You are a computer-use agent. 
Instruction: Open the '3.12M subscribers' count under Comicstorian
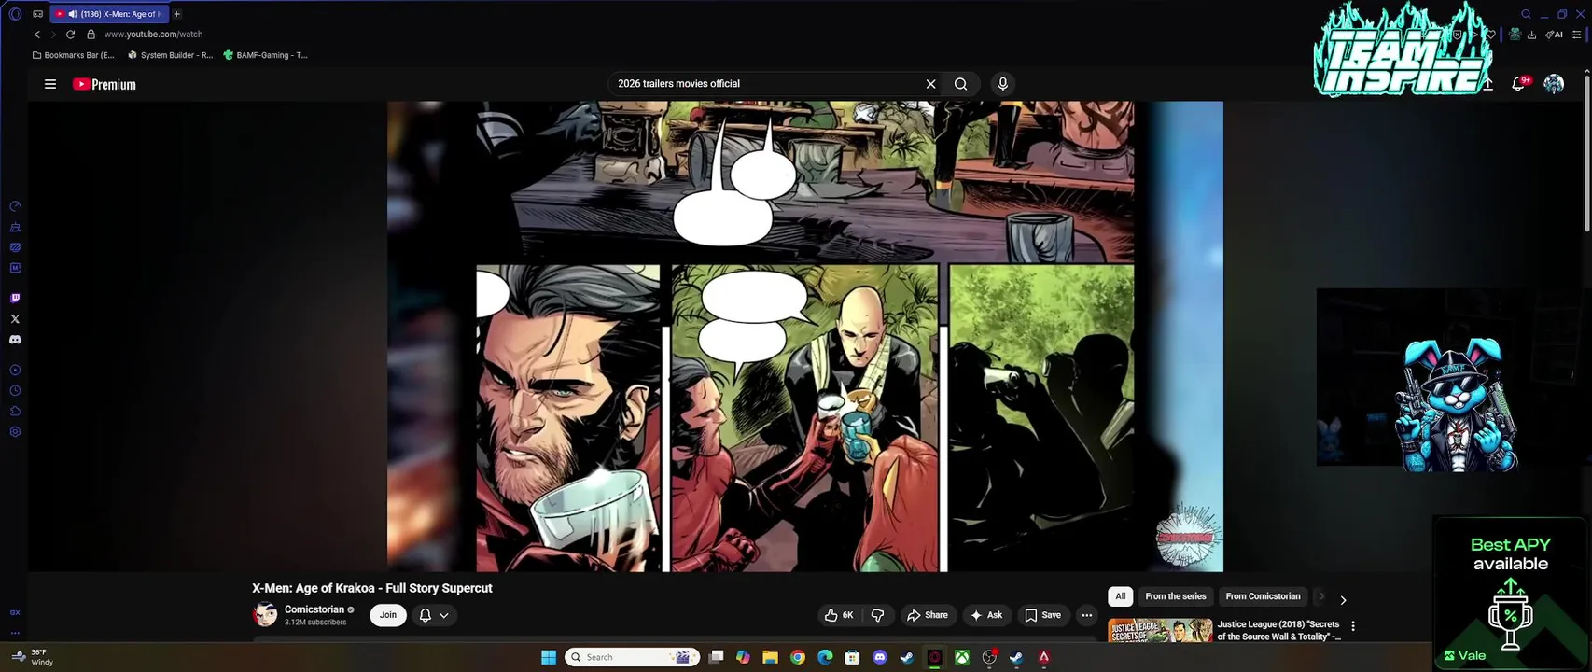click(315, 623)
